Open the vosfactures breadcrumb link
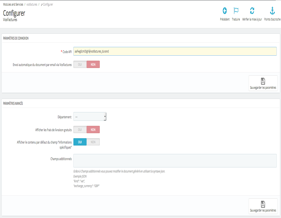Viewport: 281px width, 218px height. point(32,4)
